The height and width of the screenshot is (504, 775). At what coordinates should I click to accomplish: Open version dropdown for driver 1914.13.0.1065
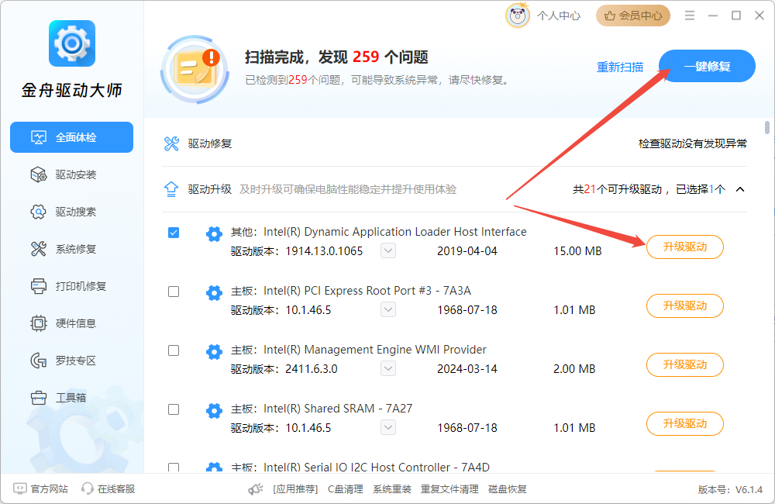coord(388,251)
